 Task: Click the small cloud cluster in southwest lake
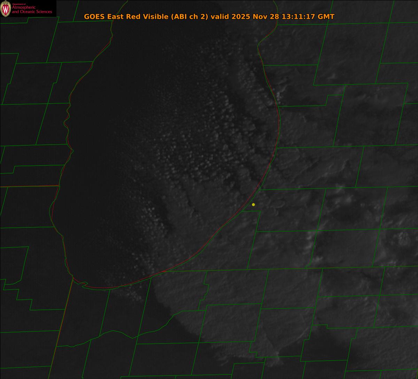tap(150, 212)
